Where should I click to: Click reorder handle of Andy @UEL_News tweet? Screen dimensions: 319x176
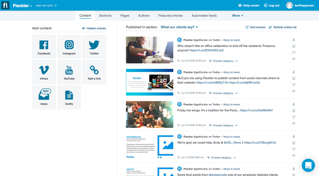coord(293,143)
